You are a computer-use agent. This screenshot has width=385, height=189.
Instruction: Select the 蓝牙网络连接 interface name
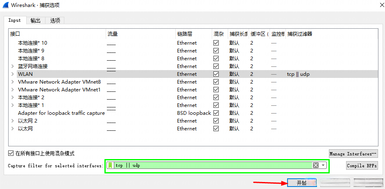(33, 66)
